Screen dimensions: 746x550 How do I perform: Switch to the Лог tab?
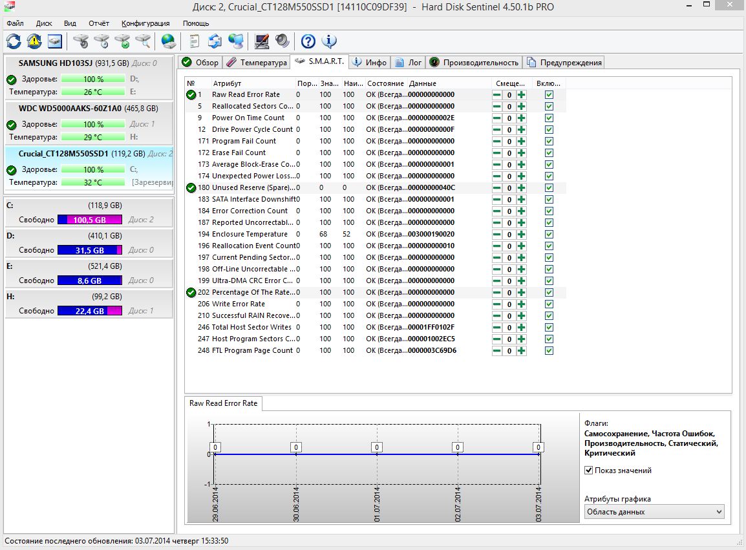(408, 62)
